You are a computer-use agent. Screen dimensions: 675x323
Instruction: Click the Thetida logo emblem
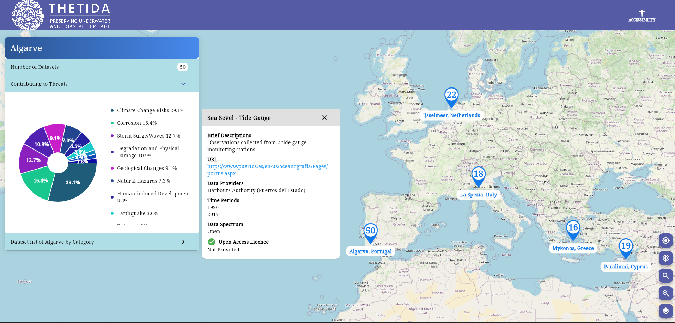[x=28, y=16]
